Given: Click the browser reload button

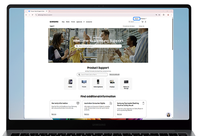Looking at the screenshot, I should 32,15.
